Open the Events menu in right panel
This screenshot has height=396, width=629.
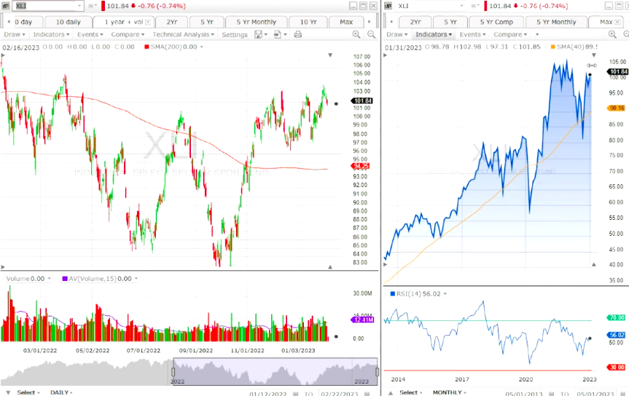coord(472,34)
